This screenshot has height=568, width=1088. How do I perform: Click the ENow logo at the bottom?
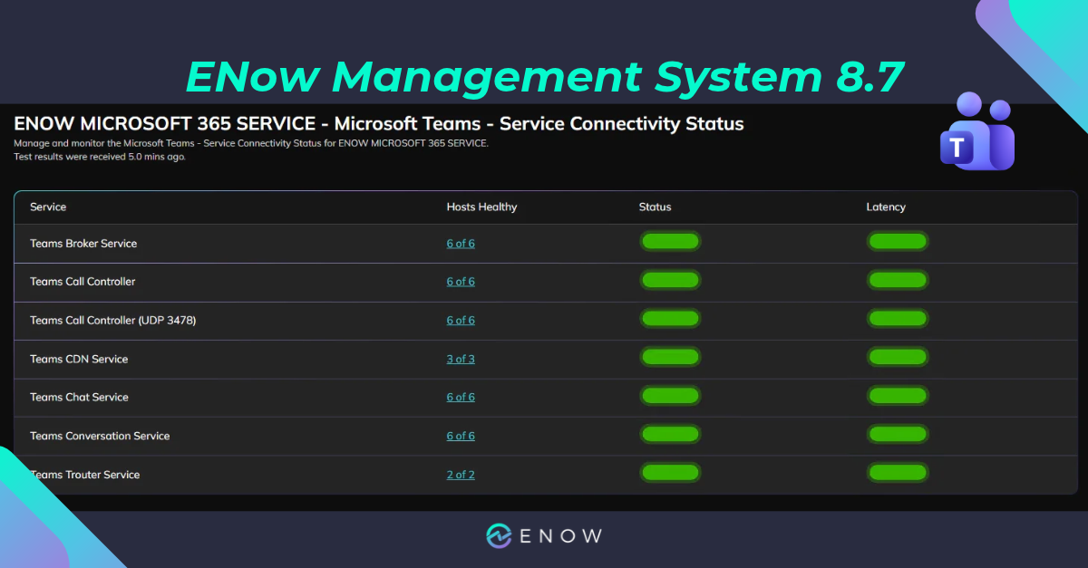544,535
